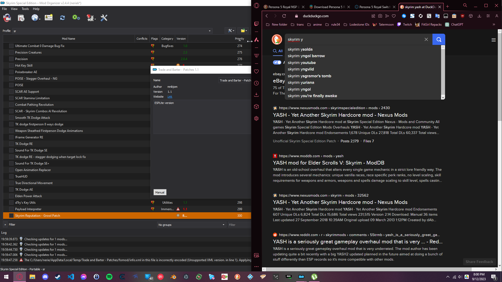Open a new browser tab
The width and height of the screenshot is (502, 282).
tap(447, 7)
